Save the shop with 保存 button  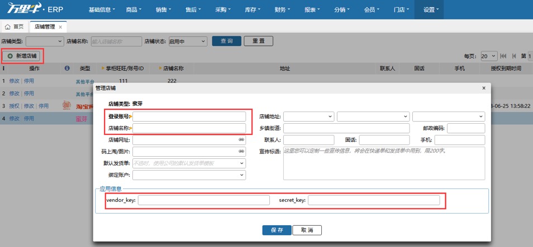tap(277, 230)
